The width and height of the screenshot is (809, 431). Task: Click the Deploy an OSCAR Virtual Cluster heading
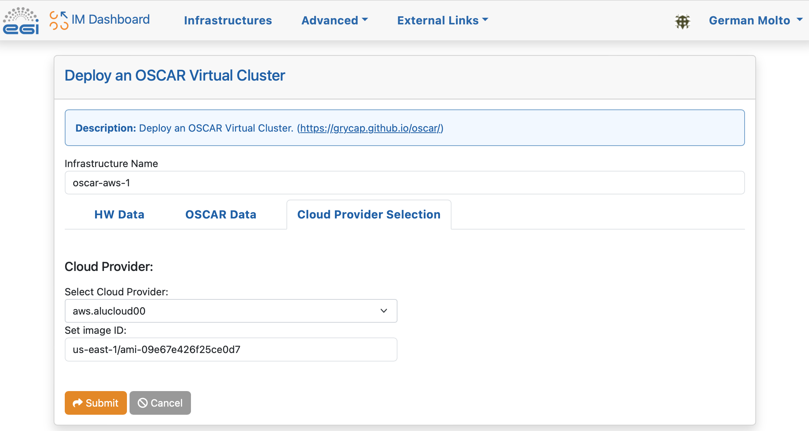tap(175, 75)
